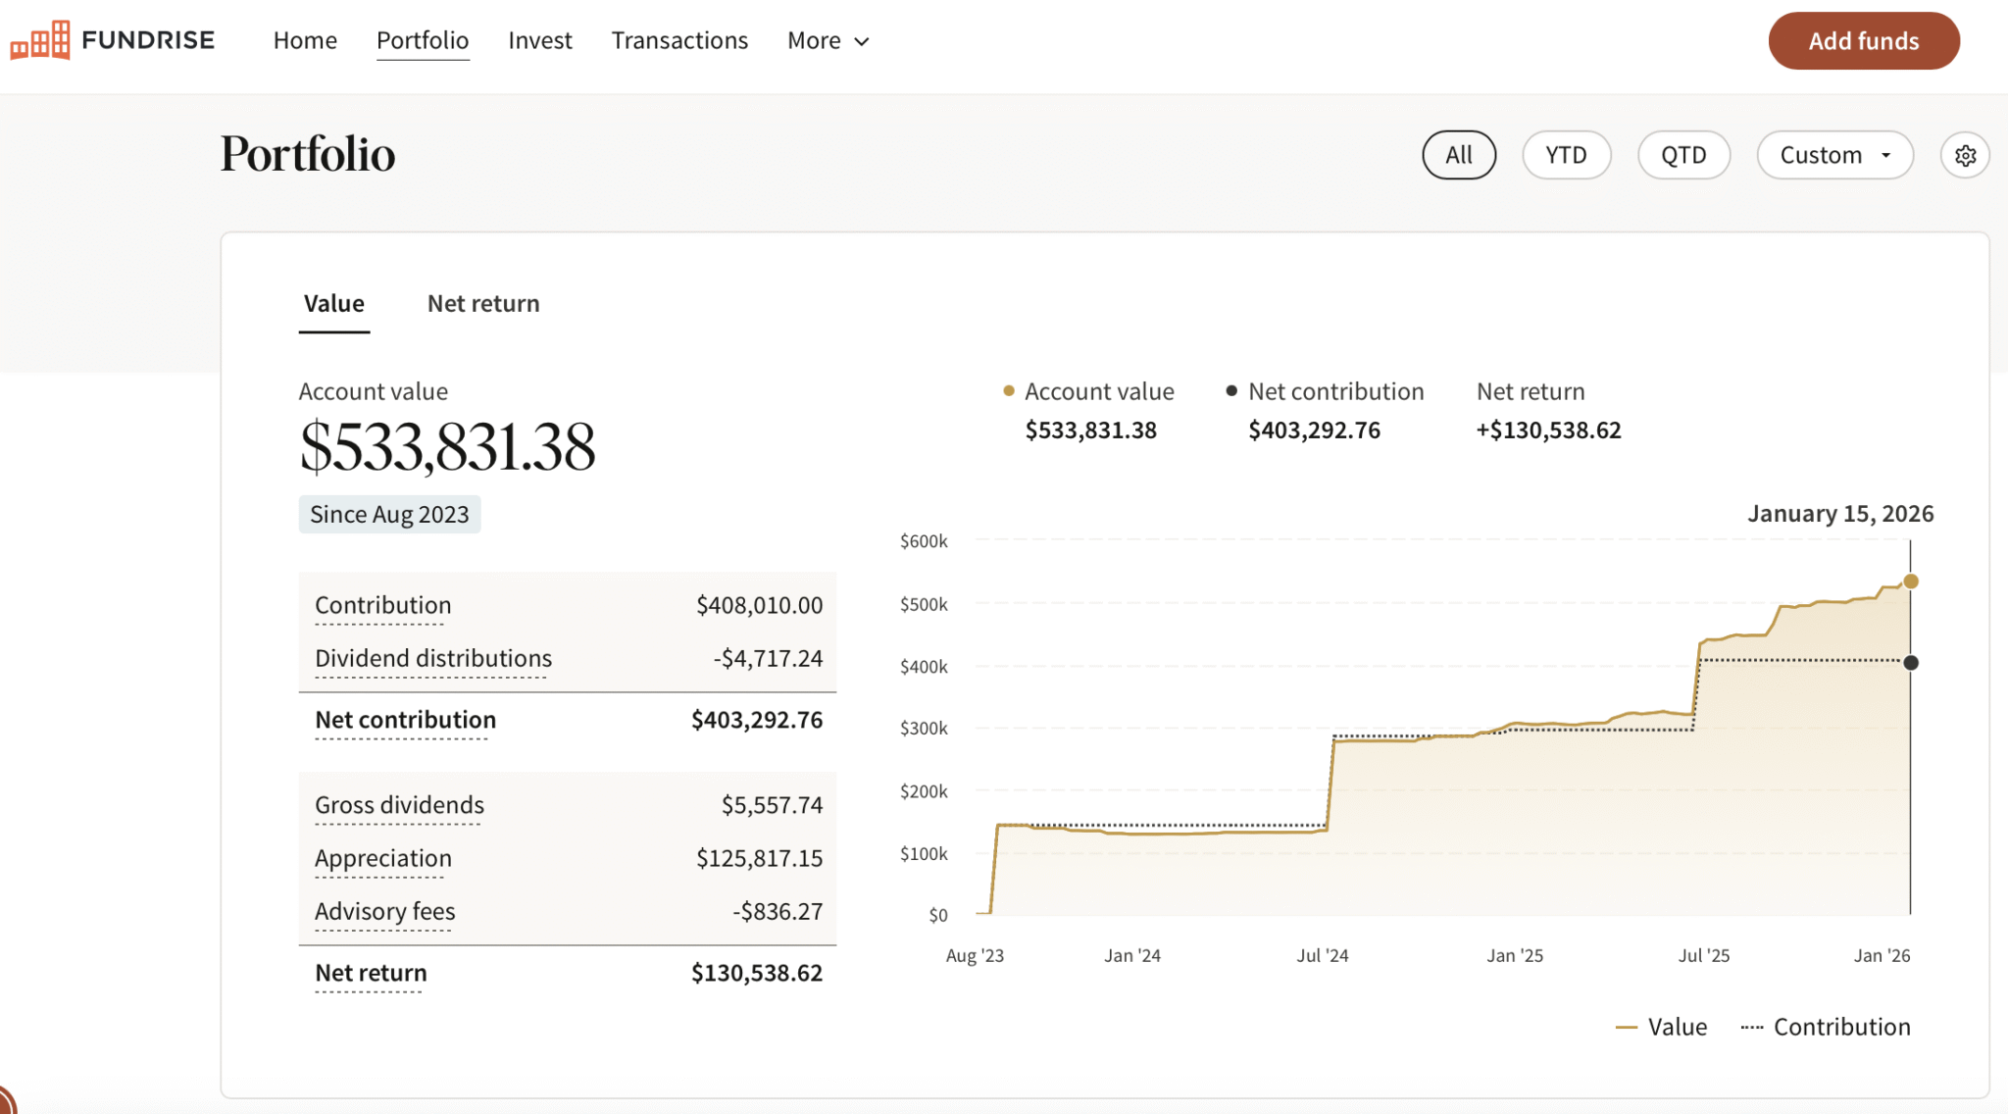Expand the More navigation menu
Image resolution: width=2008 pixels, height=1114 pixels.
click(x=827, y=40)
